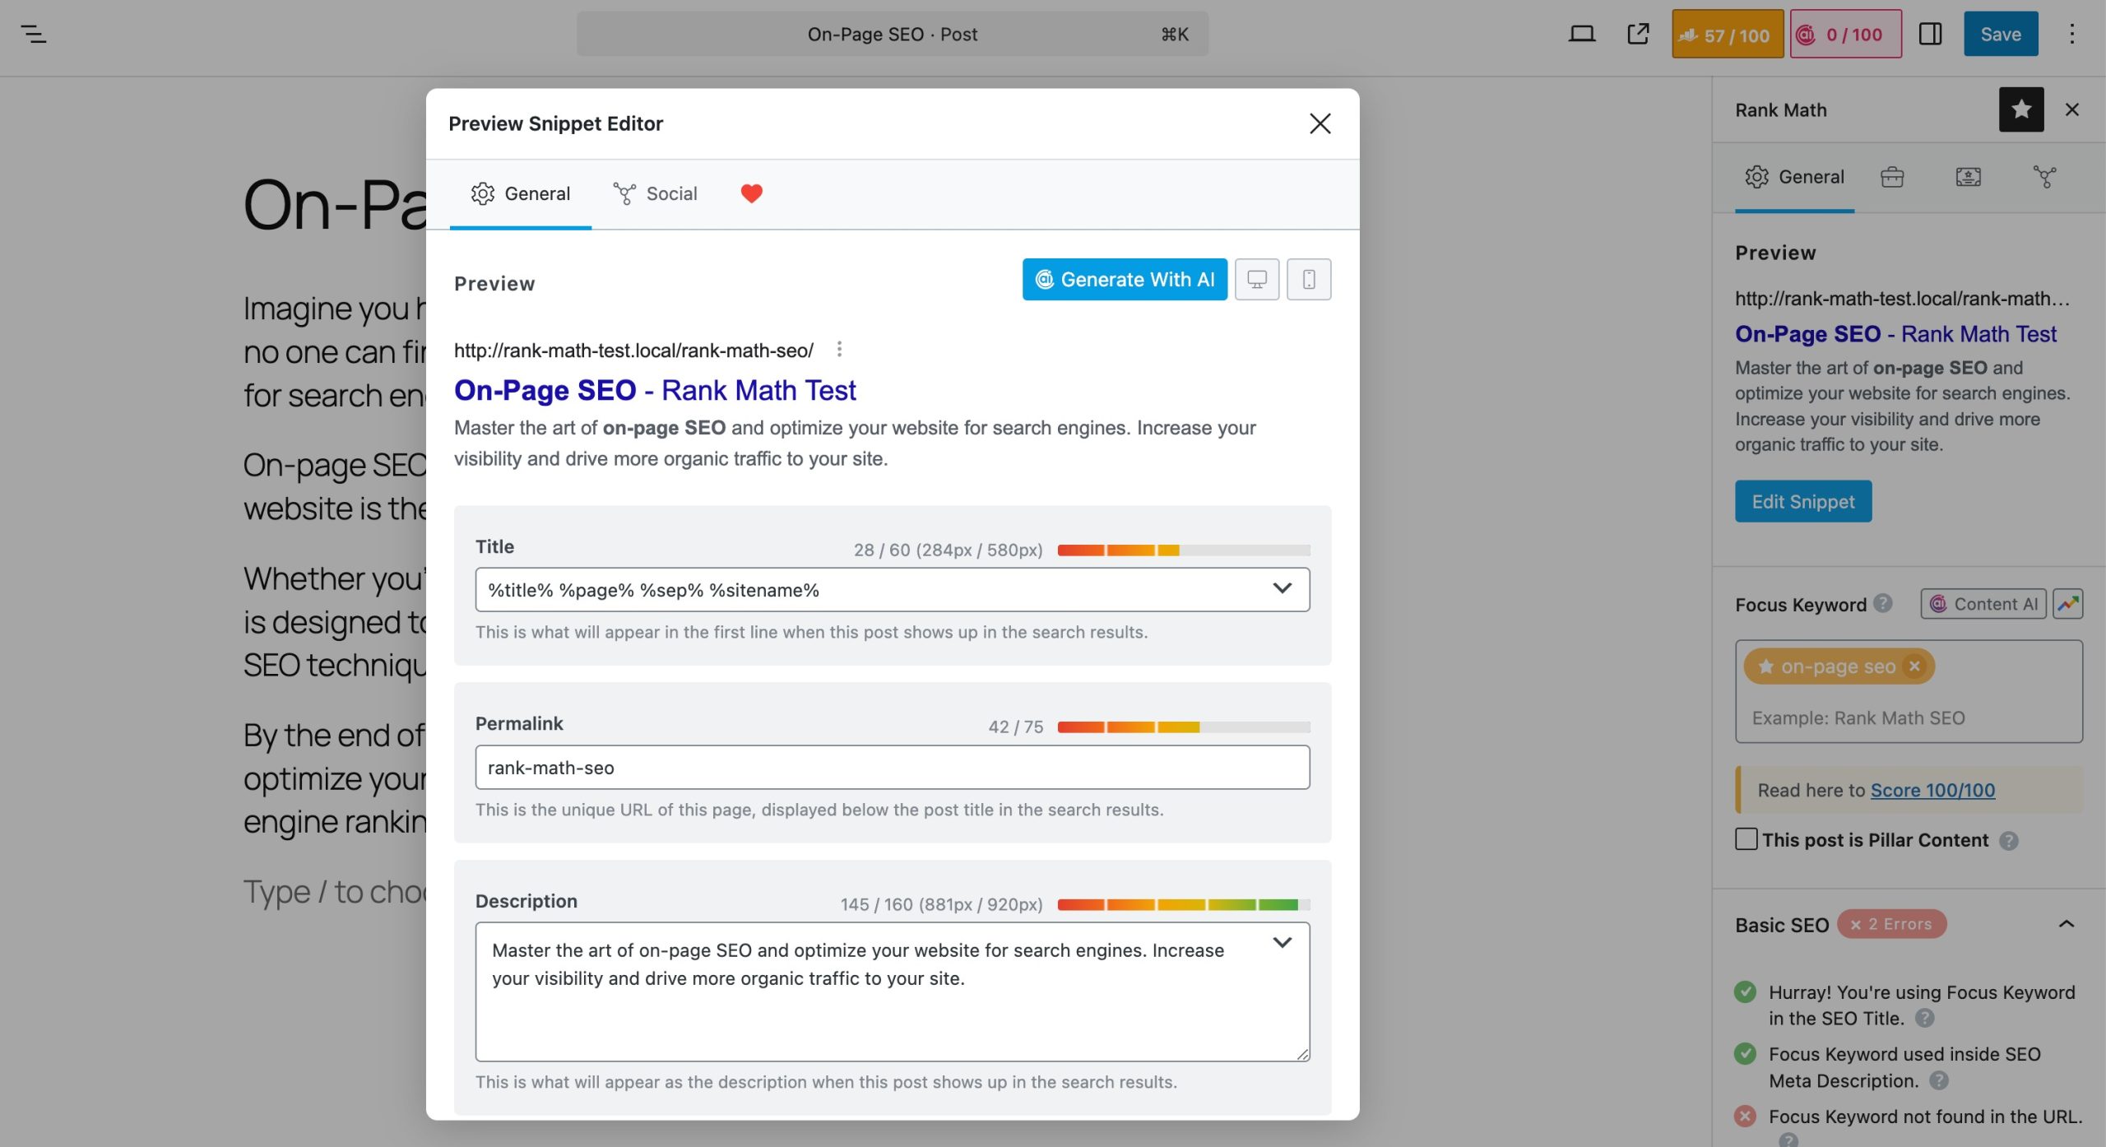The image size is (2106, 1147).
Task: Open command palette On-Page SEO · Post
Action: pos(892,34)
